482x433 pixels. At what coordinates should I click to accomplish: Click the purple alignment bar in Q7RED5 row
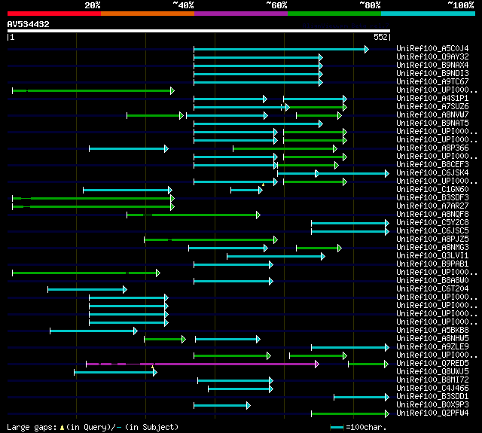pos(203,364)
